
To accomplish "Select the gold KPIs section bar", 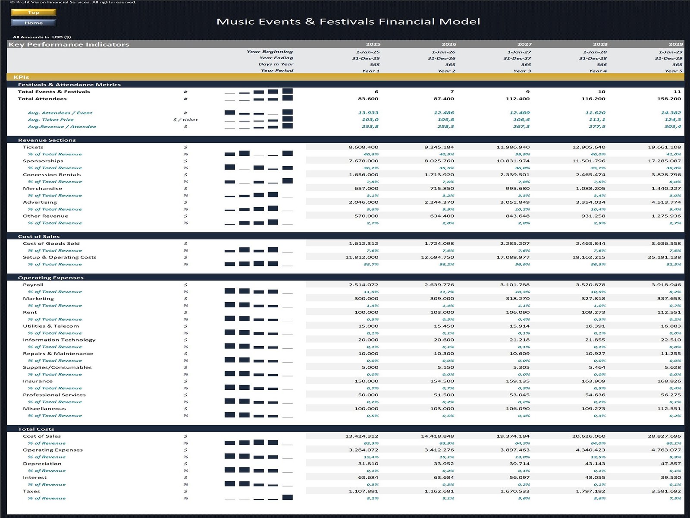I will 345,77.
